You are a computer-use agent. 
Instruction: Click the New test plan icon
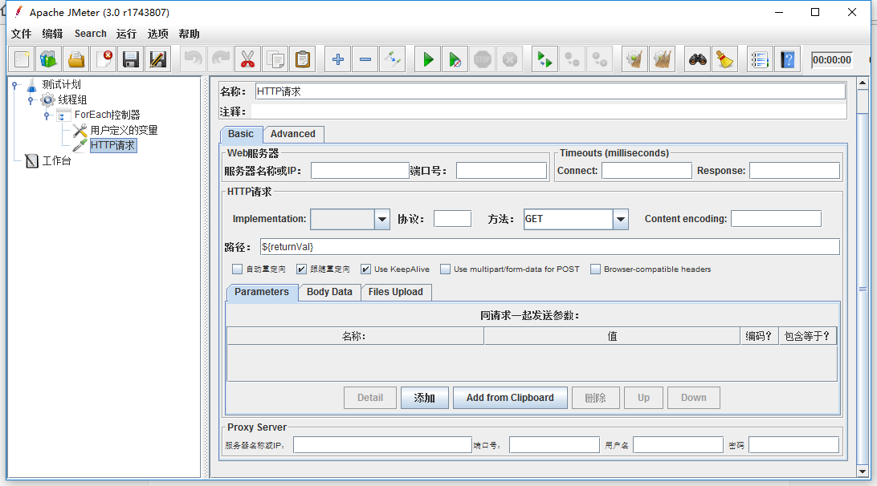22,59
